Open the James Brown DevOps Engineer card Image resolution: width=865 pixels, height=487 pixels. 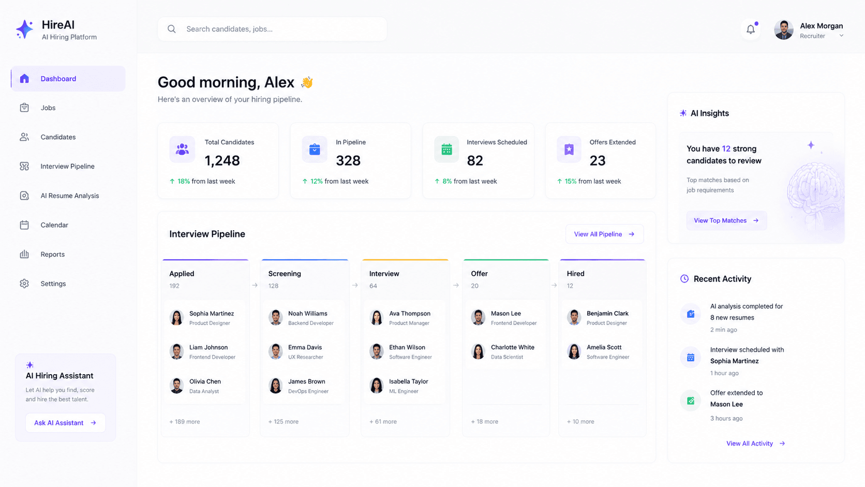[305, 386]
